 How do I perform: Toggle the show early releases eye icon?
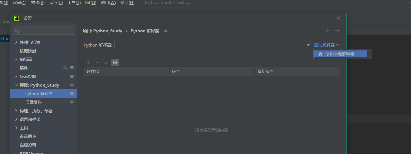115,62
